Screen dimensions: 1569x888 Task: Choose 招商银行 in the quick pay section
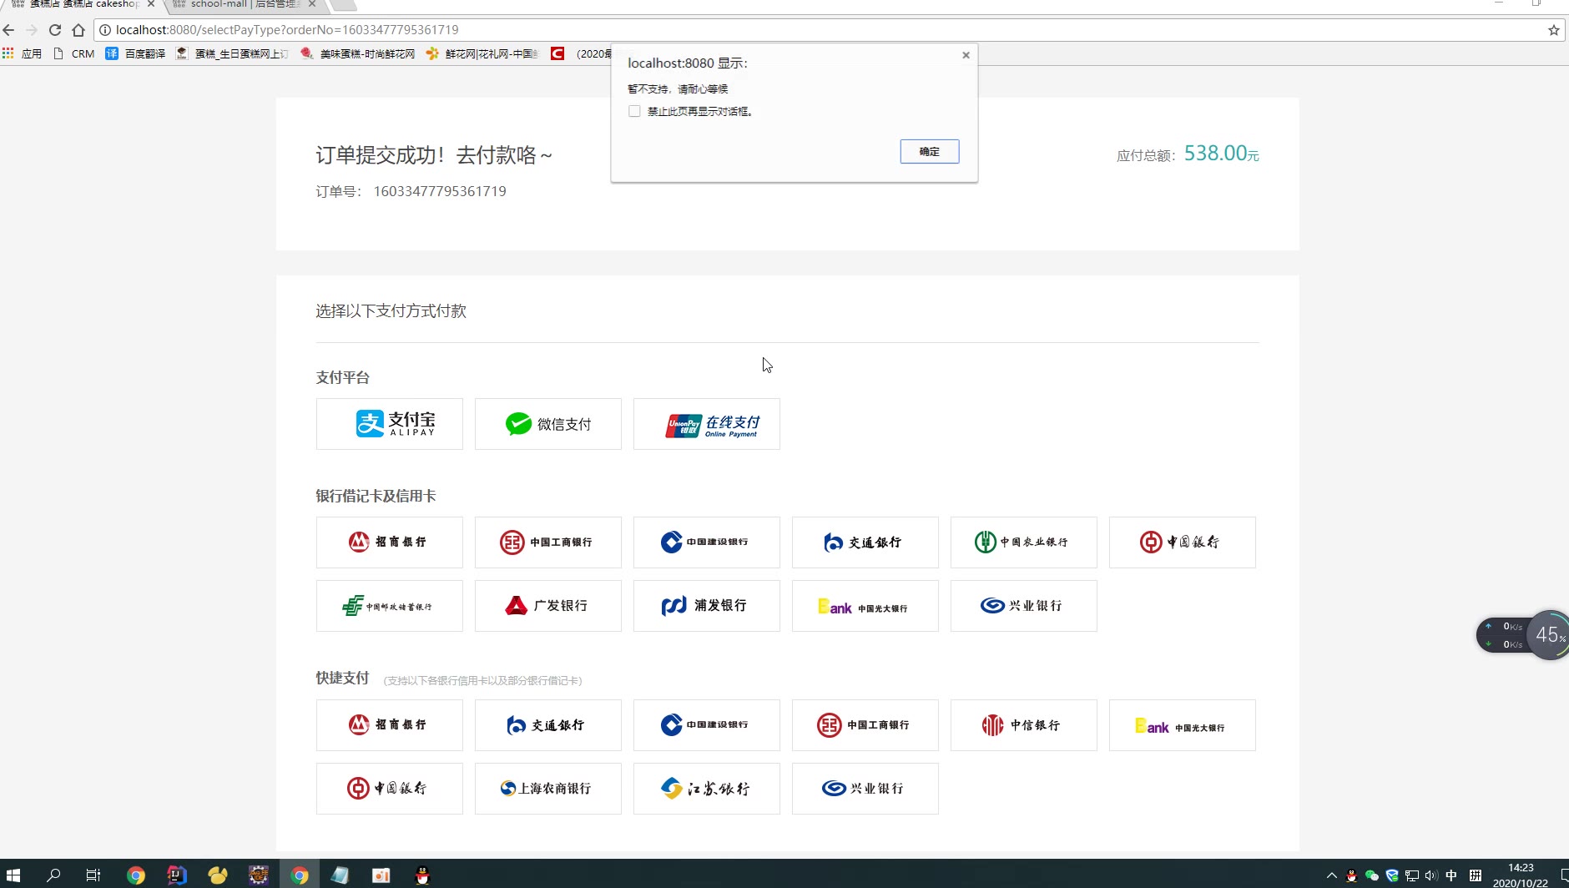(x=390, y=725)
